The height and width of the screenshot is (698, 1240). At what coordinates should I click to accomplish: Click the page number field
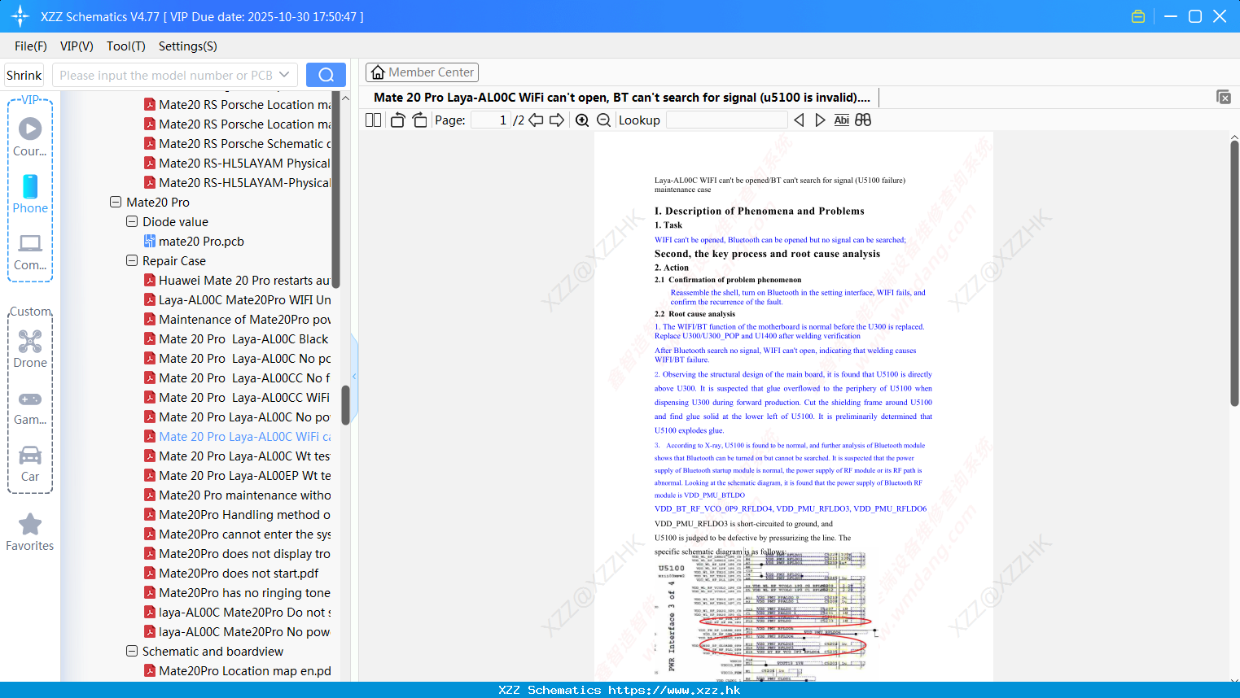tap(490, 120)
